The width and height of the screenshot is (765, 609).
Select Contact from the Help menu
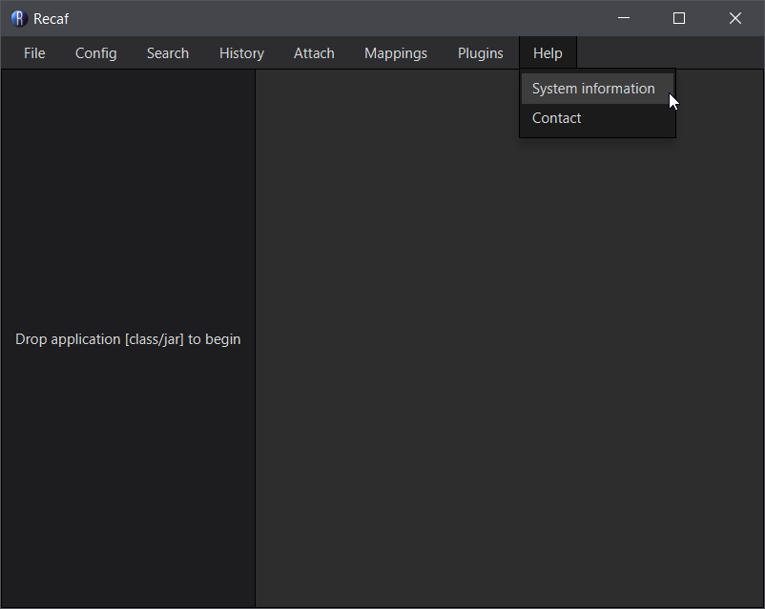(x=556, y=117)
